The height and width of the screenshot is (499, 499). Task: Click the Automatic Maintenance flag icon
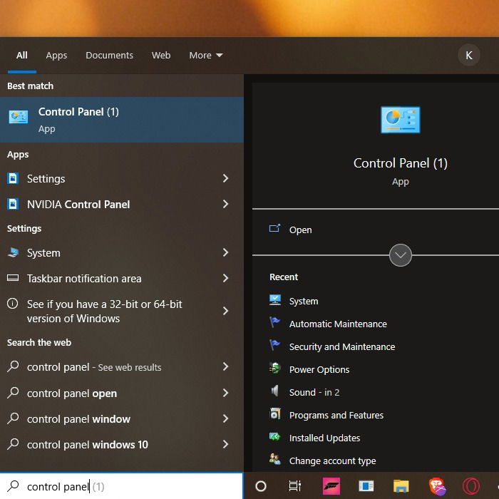coord(275,323)
